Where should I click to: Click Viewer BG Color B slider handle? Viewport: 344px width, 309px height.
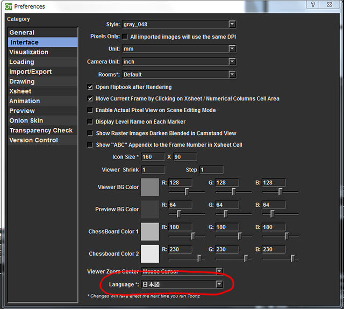(280, 192)
